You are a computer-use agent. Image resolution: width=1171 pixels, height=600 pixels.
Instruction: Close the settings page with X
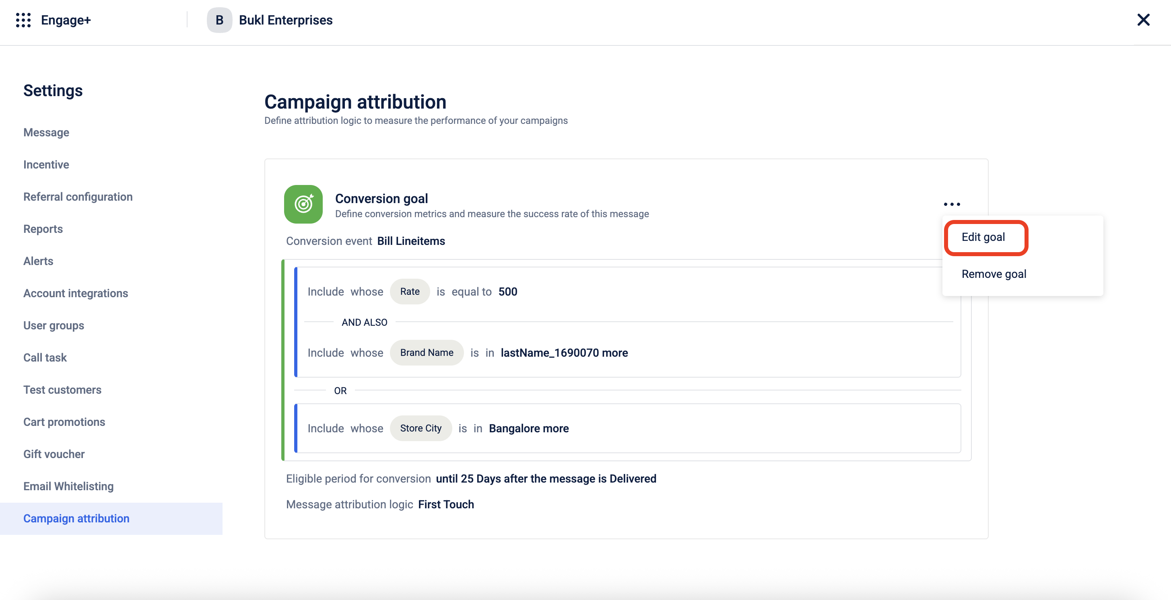pos(1143,20)
